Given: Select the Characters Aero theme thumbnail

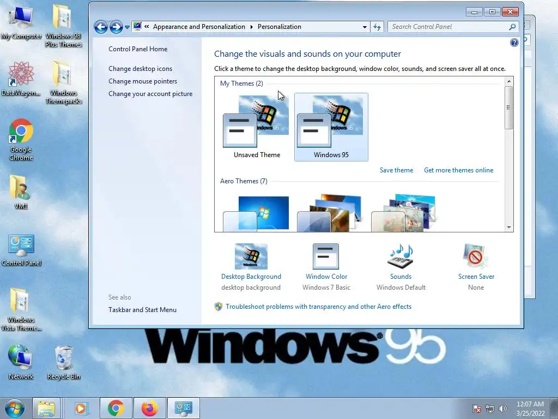Looking at the screenshot, I should click(404, 213).
